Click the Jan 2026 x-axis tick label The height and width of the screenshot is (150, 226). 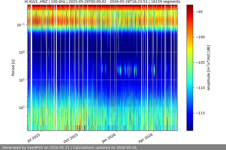point(109,138)
